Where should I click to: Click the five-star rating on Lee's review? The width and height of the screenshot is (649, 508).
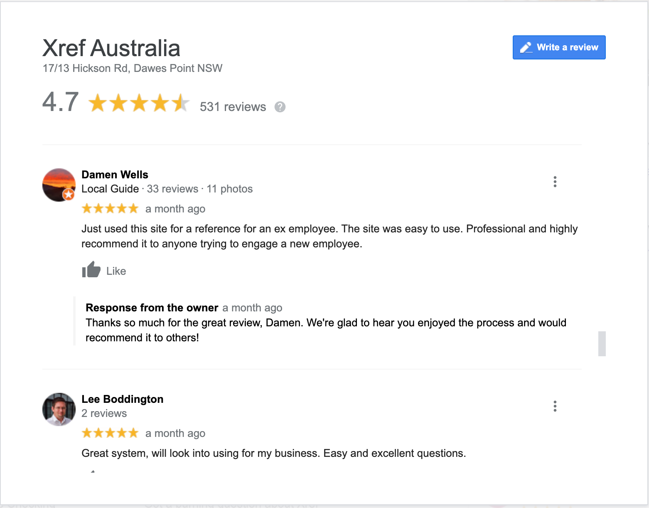tap(110, 433)
